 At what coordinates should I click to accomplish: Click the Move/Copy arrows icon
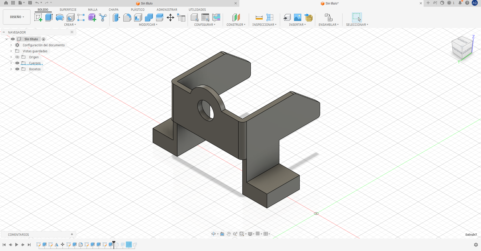click(x=170, y=17)
